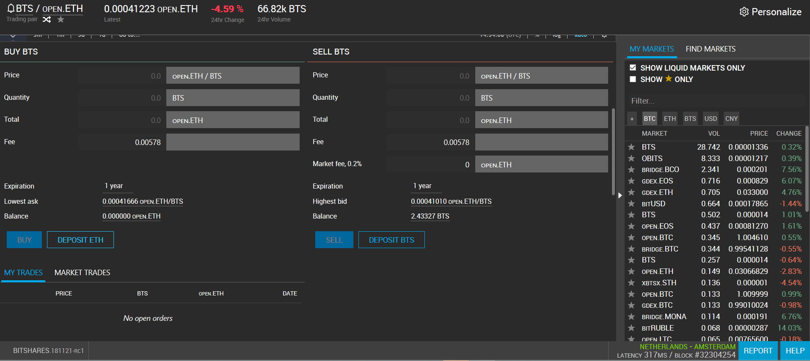
Task: Open Help from the footer
Action: [x=795, y=351]
